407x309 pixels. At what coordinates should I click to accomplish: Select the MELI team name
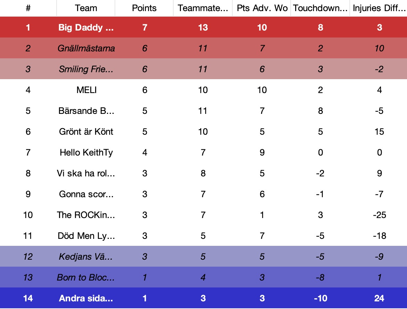click(86, 90)
